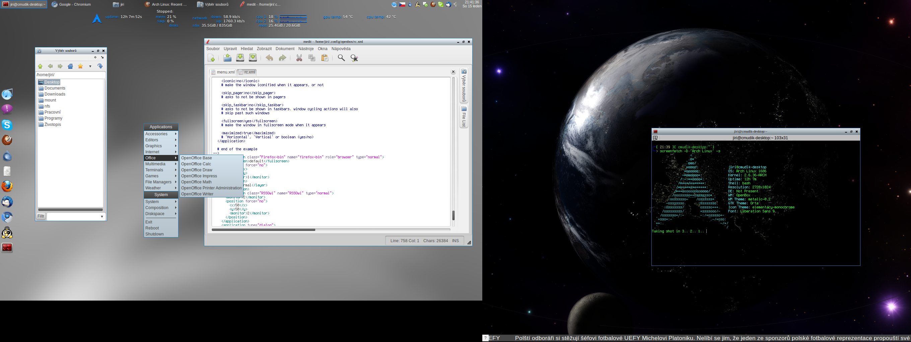
Task: Click the medit vertical scrollbar handle
Action: 453,215
